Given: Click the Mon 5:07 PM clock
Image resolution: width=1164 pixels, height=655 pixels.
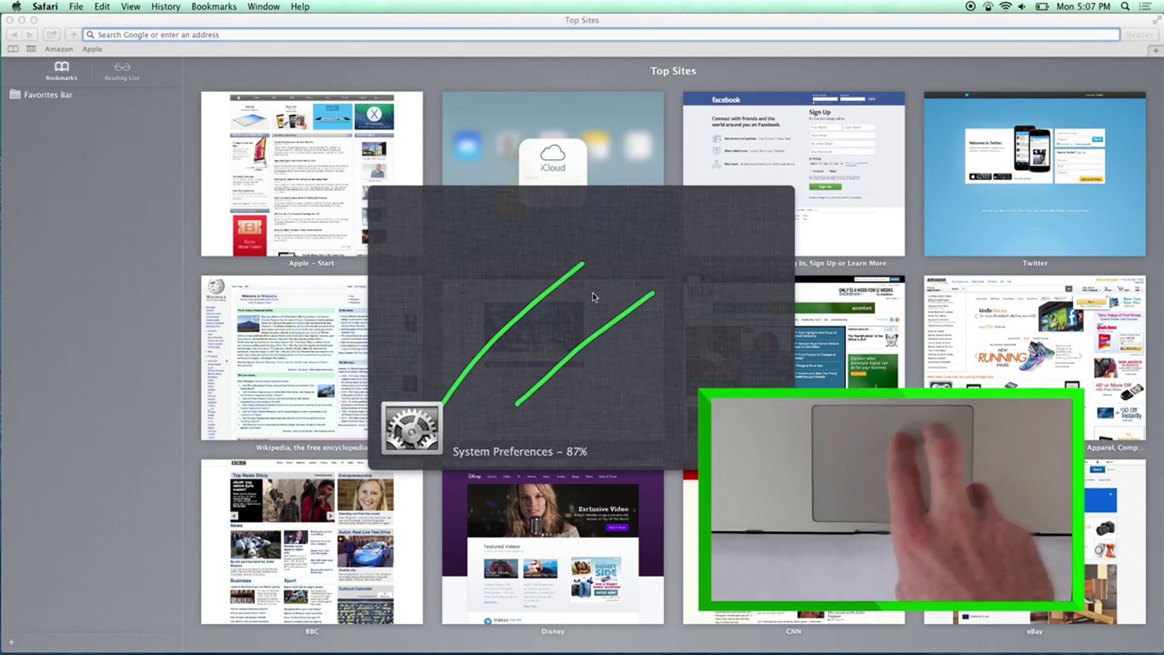Looking at the screenshot, I should coord(1083,6).
